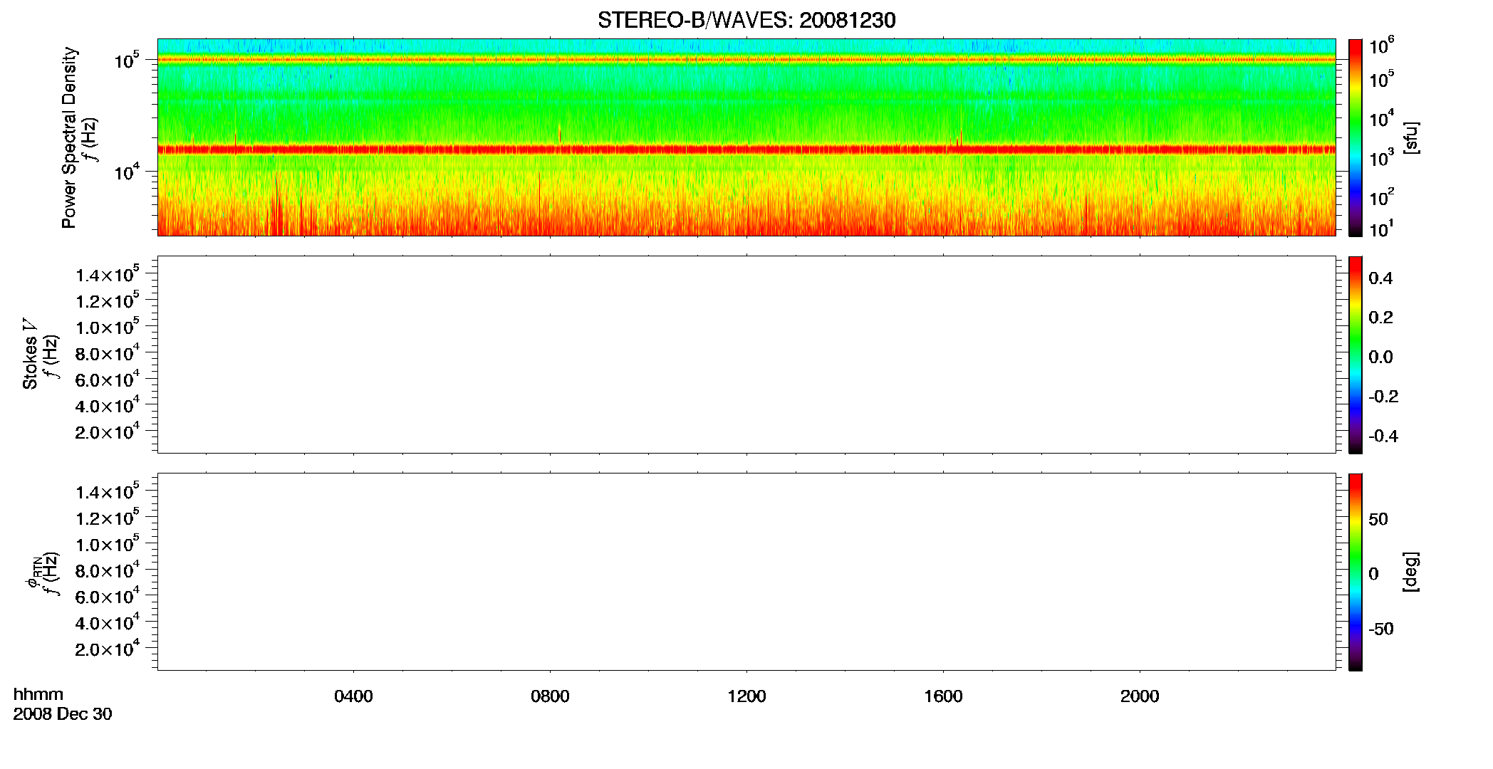Click the 1600 time tick label
Image resolution: width=1493 pixels, height=769 pixels.
tap(943, 696)
